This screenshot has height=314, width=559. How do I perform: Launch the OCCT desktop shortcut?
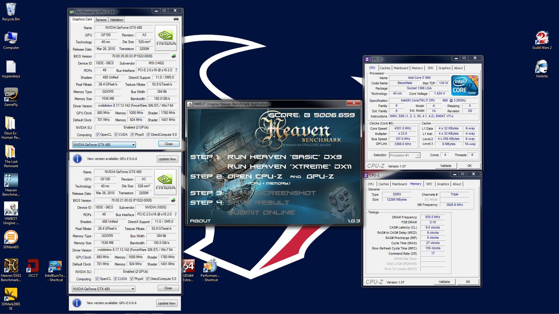[x=33, y=268]
